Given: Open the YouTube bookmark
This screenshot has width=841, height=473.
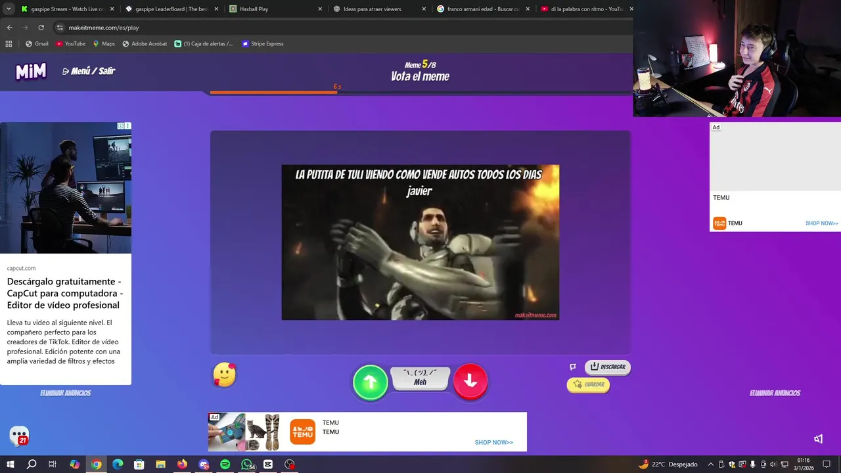Looking at the screenshot, I should pos(70,44).
